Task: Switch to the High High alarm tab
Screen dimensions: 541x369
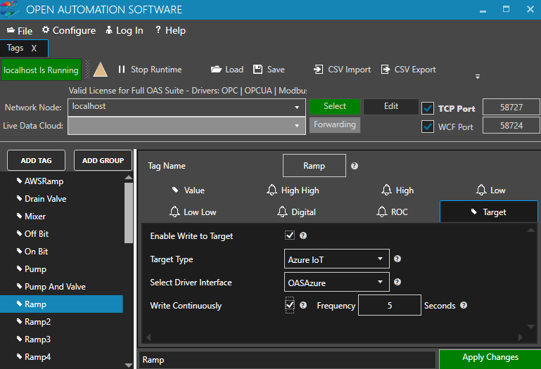Action: [293, 190]
